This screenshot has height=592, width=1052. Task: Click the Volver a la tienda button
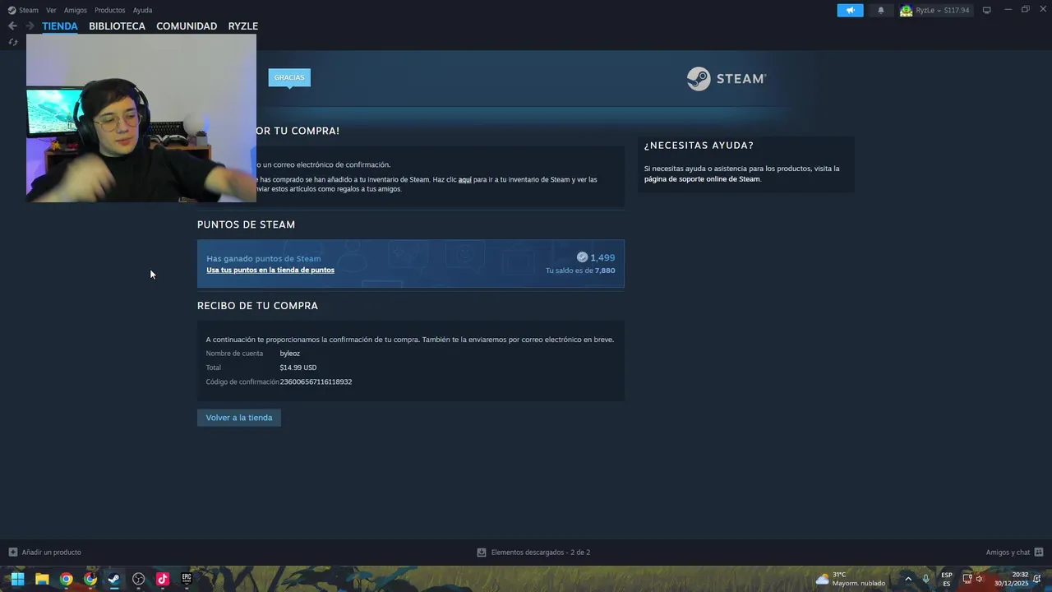click(x=239, y=418)
